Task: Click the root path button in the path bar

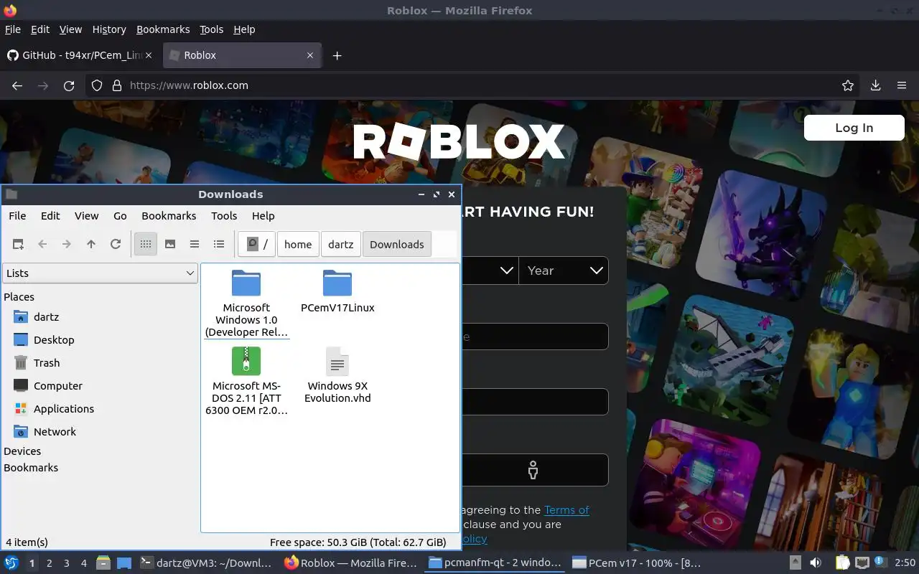Action: (x=257, y=244)
